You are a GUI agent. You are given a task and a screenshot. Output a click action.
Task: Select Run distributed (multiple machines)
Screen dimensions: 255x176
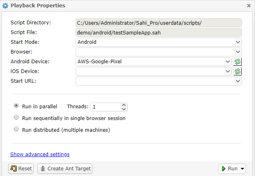point(16,129)
